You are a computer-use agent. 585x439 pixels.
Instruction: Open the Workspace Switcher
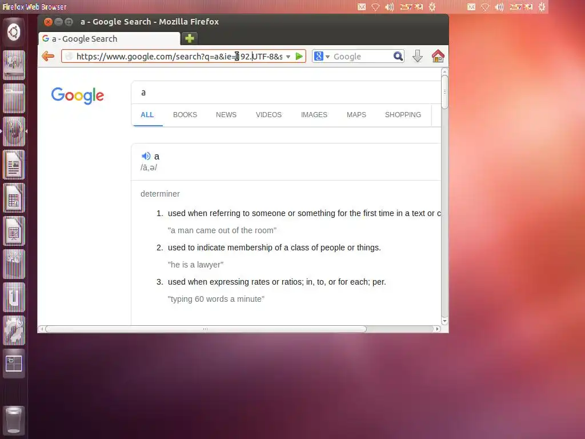(x=14, y=364)
